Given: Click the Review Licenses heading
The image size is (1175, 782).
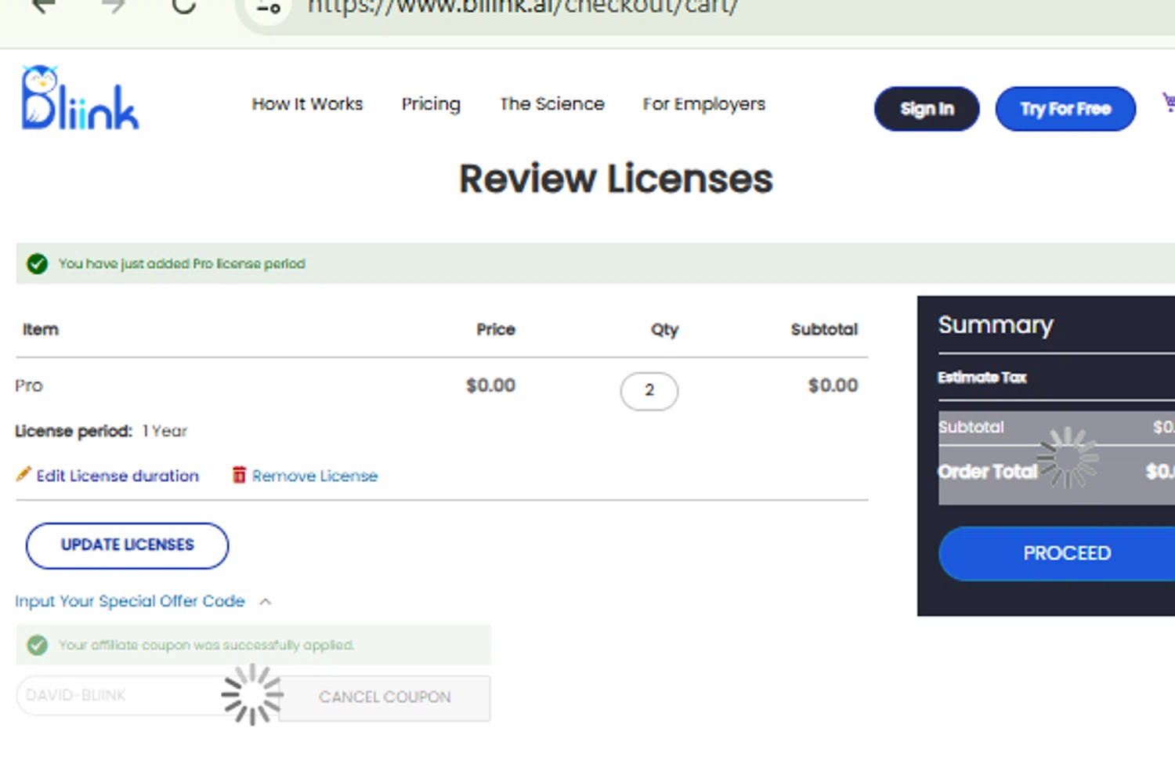Looking at the screenshot, I should click(616, 179).
